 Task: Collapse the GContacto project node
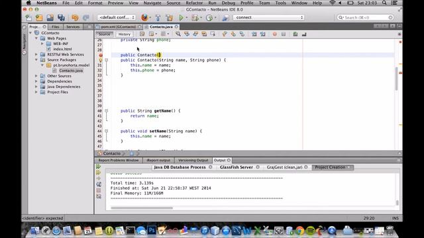click(x=30, y=33)
